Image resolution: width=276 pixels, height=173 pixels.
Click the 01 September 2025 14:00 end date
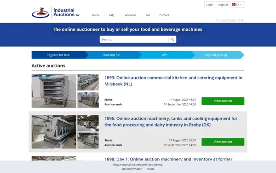[180, 105]
